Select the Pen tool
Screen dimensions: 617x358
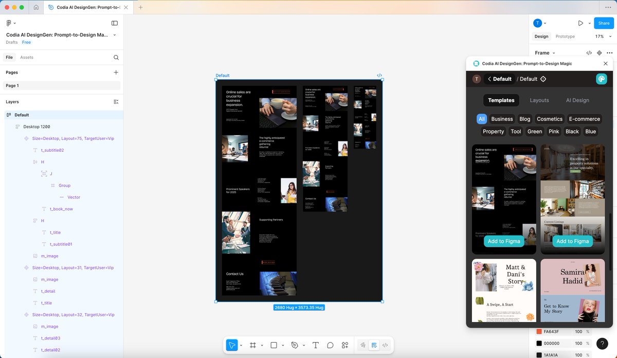pos(295,345)
